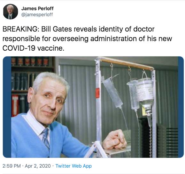Click the word BREAKING in the tweet
Image resolution: width=185 pixels, height=174 pixels.
point(20,29)
